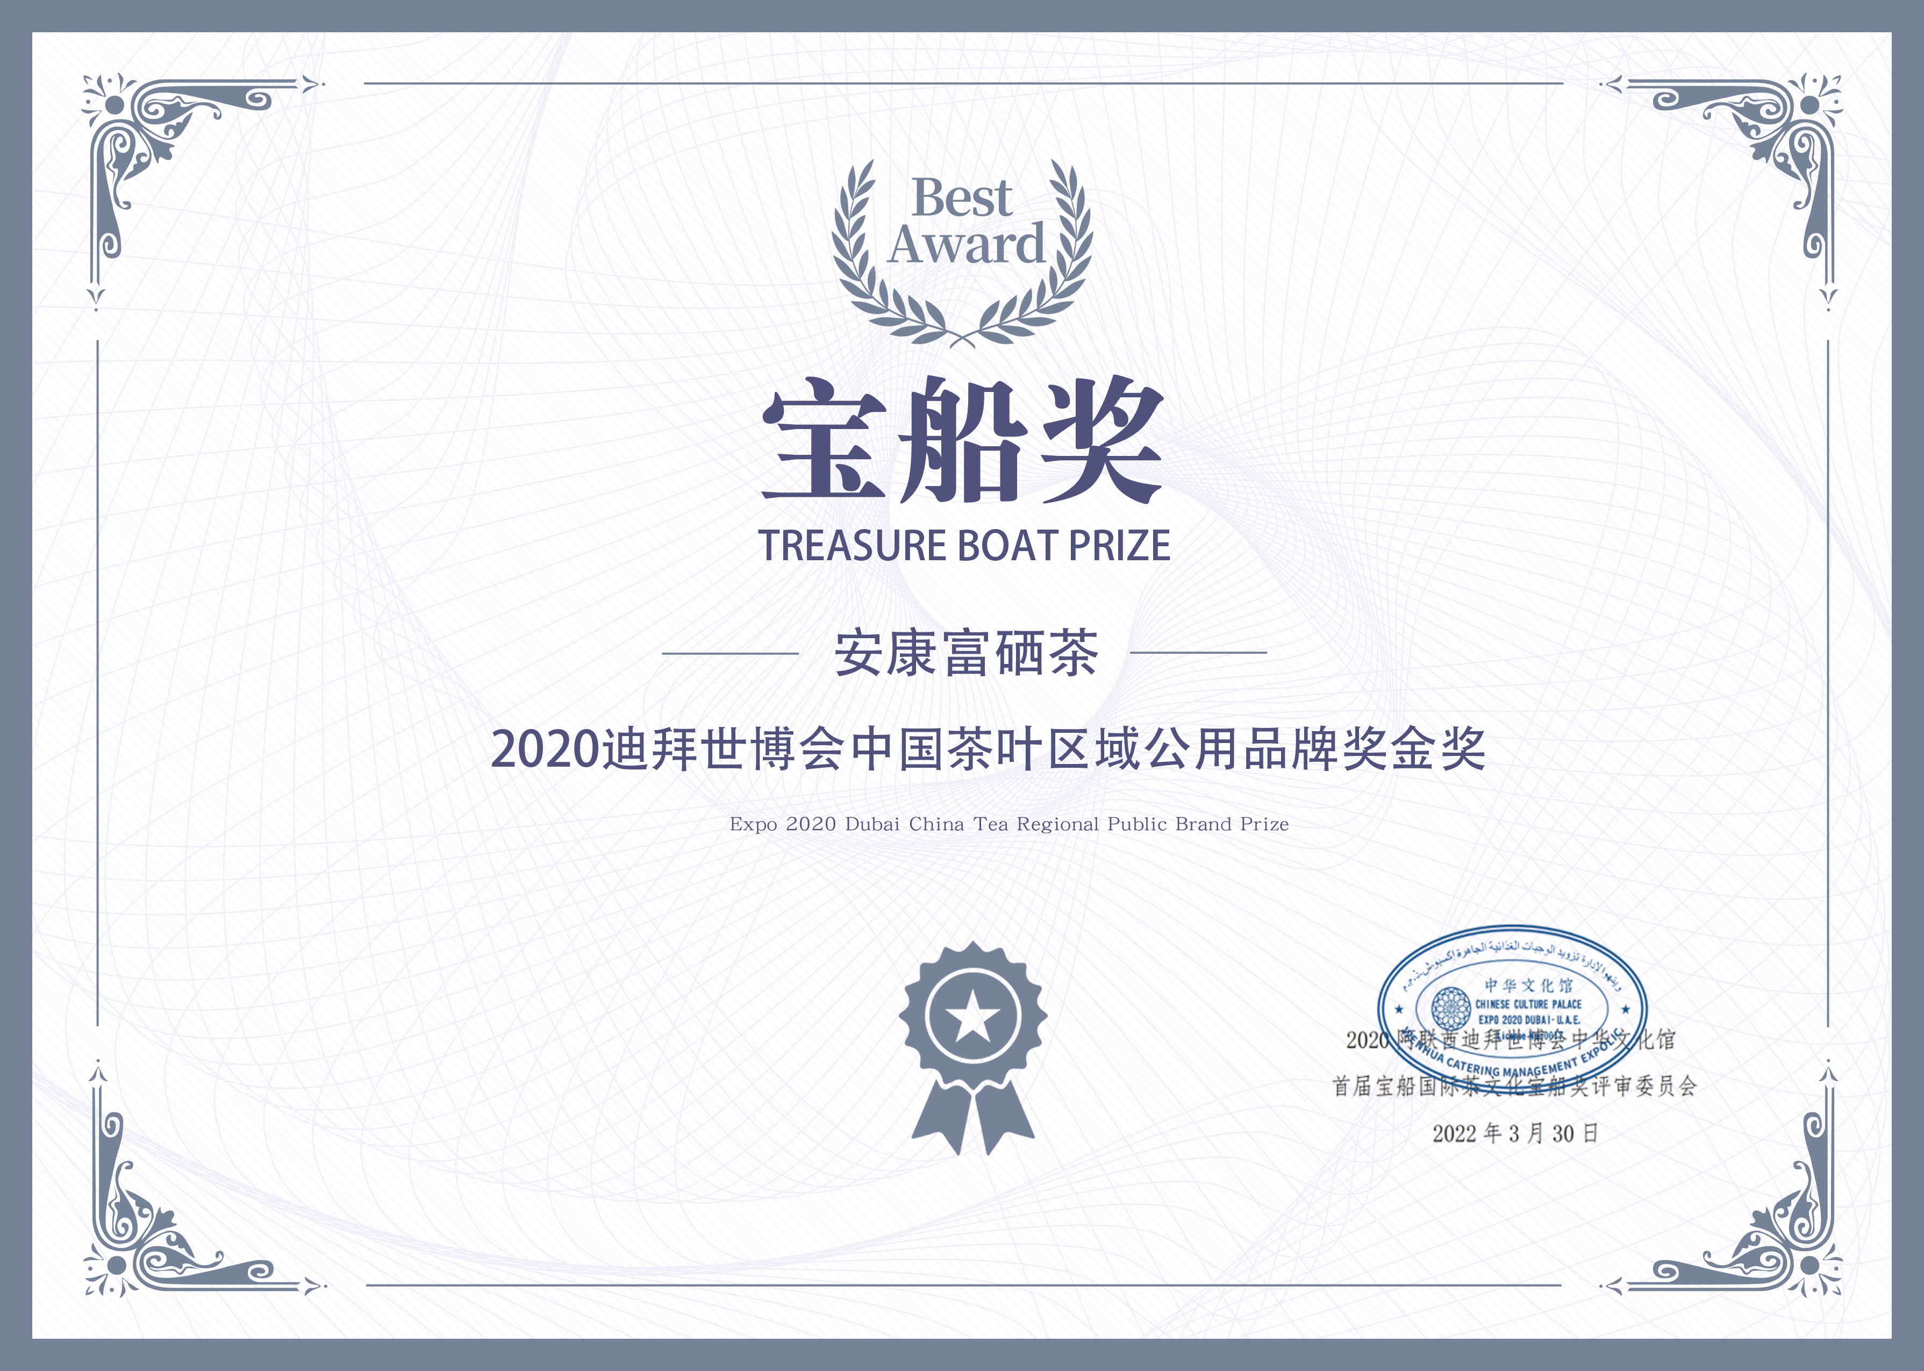Viewport: 1924px width, 1371px height.
Task: Click the Expo 2020 Dubai English subtitle
Action: coord(1009,824)
